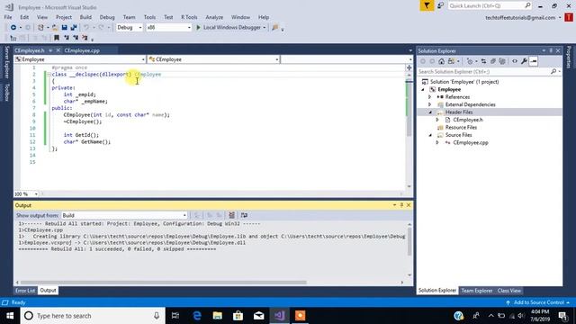
Task: Open the File menu
Action: [x=8, y=17]
